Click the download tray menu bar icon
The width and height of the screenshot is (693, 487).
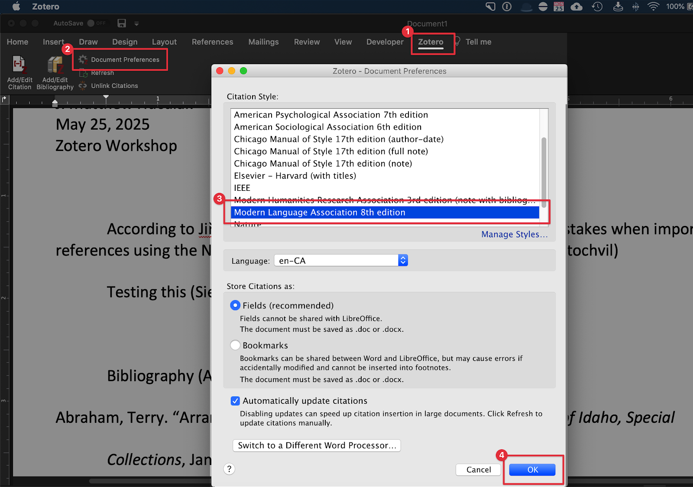coord(619,6)
